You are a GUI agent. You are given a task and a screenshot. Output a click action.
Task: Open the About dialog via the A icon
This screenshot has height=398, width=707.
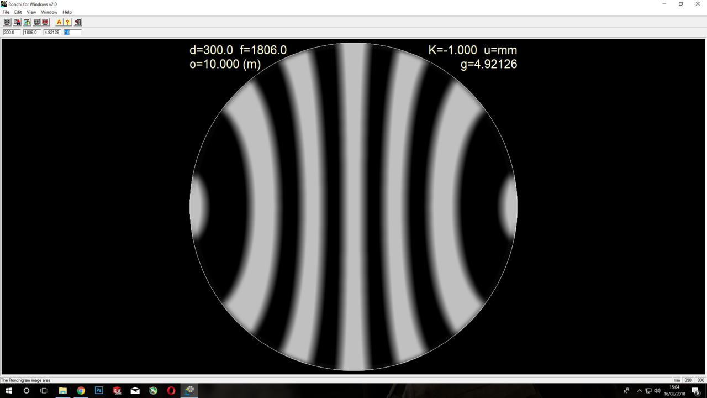59,22
